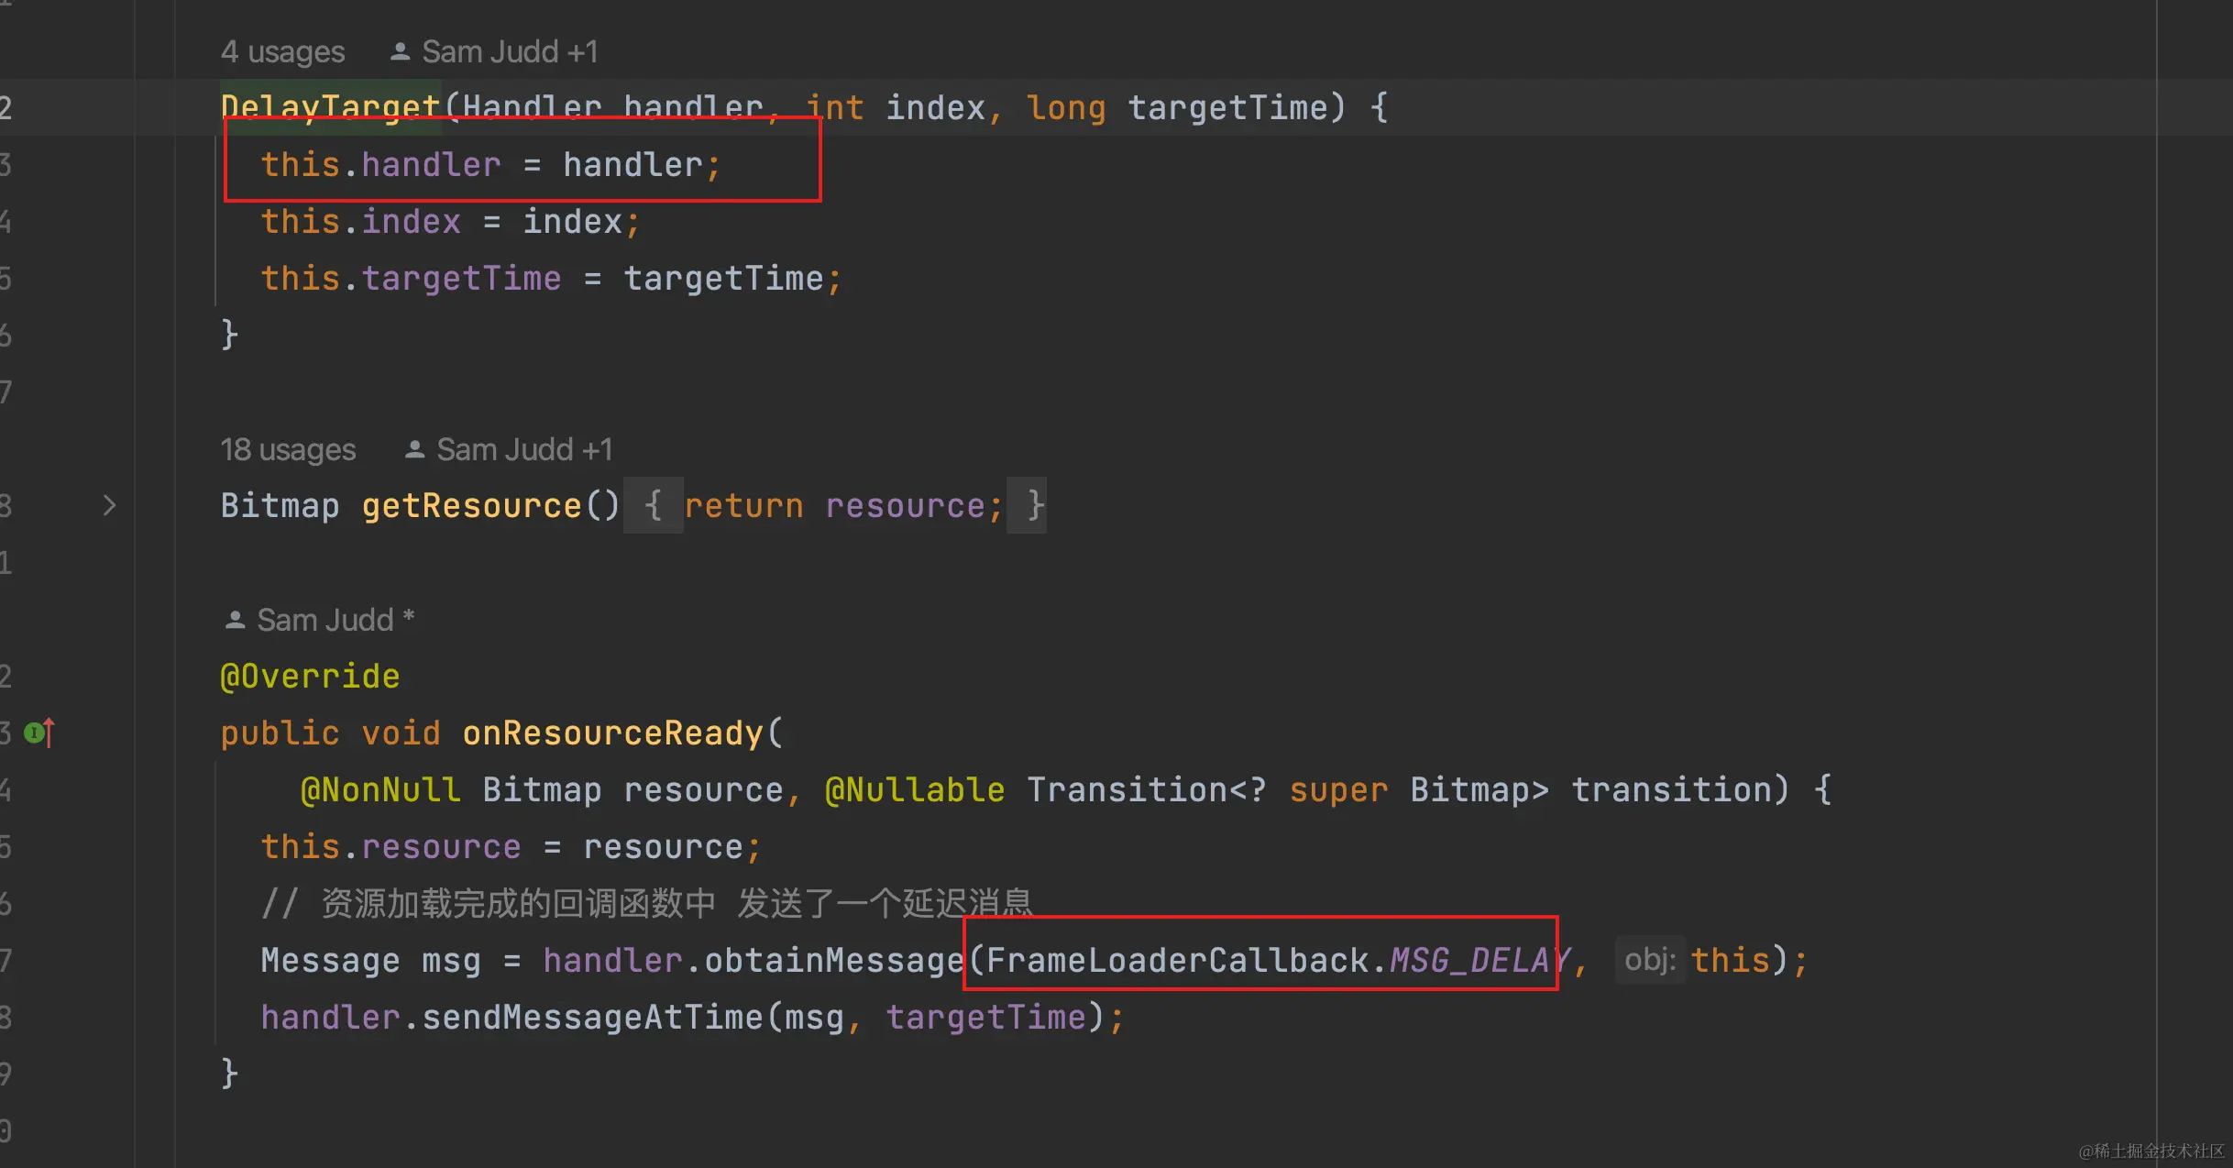Expand folded getResource method via gutter chevron
Image resolution: width=2233 pixels, height=1168 pixels.
109,505
